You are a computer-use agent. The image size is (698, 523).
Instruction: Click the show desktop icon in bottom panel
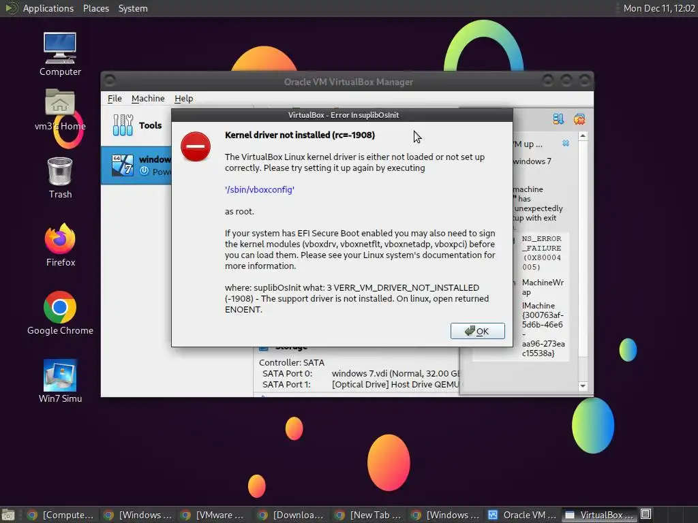[x=8, y=515]
